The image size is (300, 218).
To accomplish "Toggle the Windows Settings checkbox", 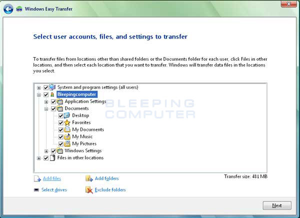I will pyautogui.click(x=53, y=151).
